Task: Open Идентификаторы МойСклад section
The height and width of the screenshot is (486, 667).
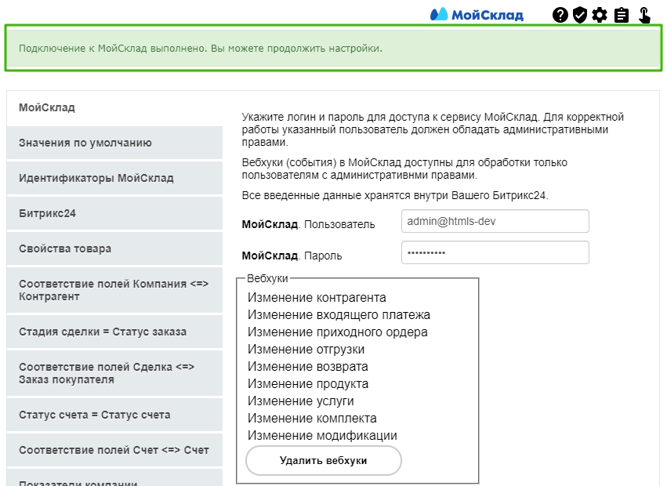Action: (114, 179)
